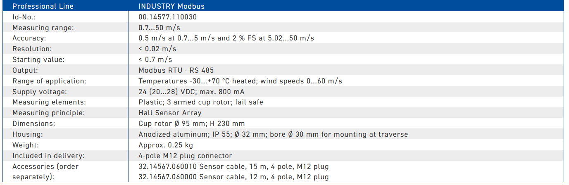
Task: Click the Hall Sensor Array value
Action: [170, 113]
